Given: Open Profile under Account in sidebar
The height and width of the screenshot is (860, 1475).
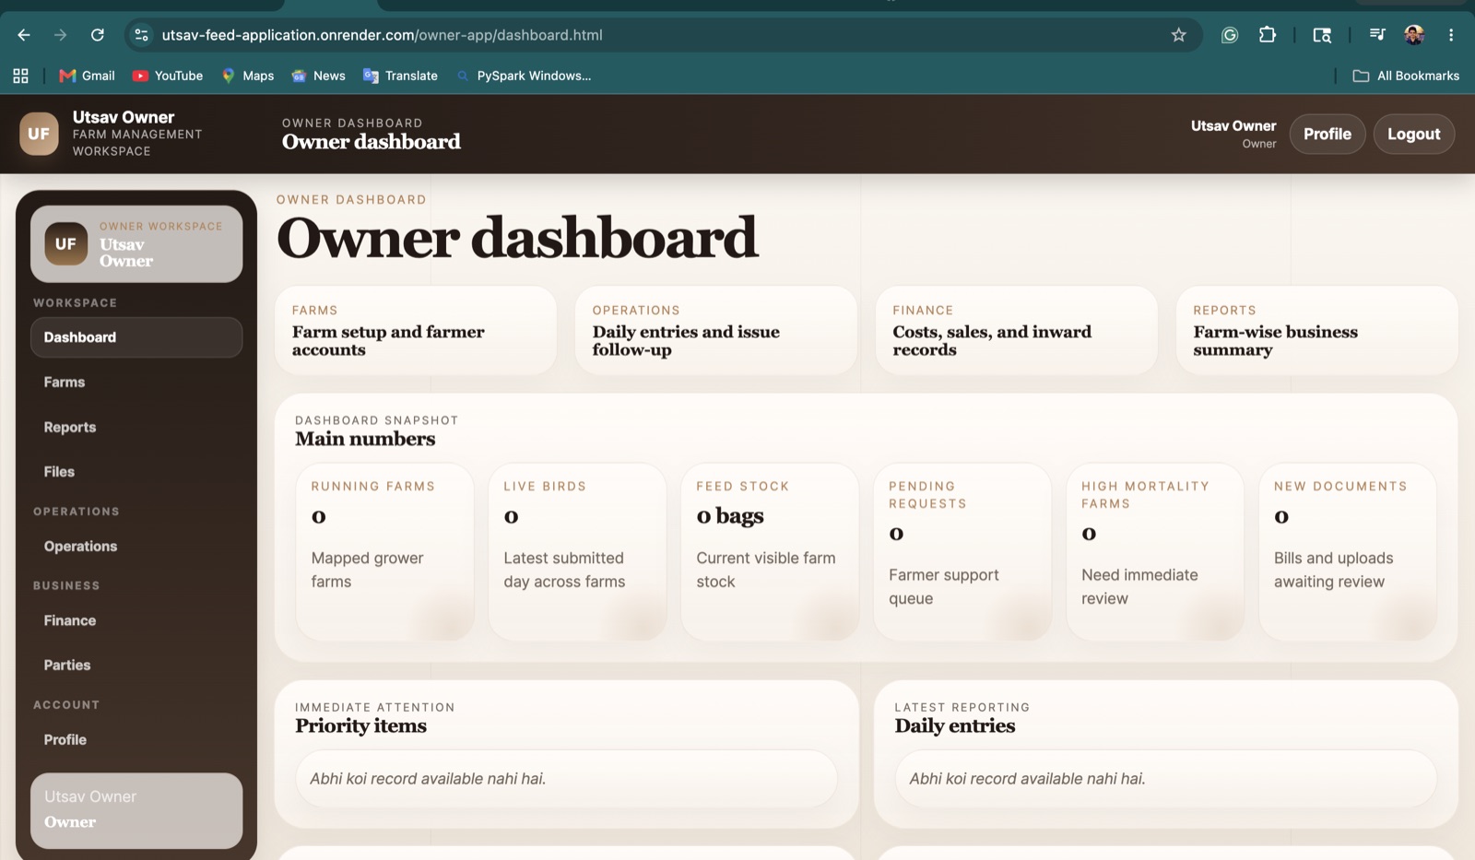Looking at the screenshot, I should click(136, 739).
